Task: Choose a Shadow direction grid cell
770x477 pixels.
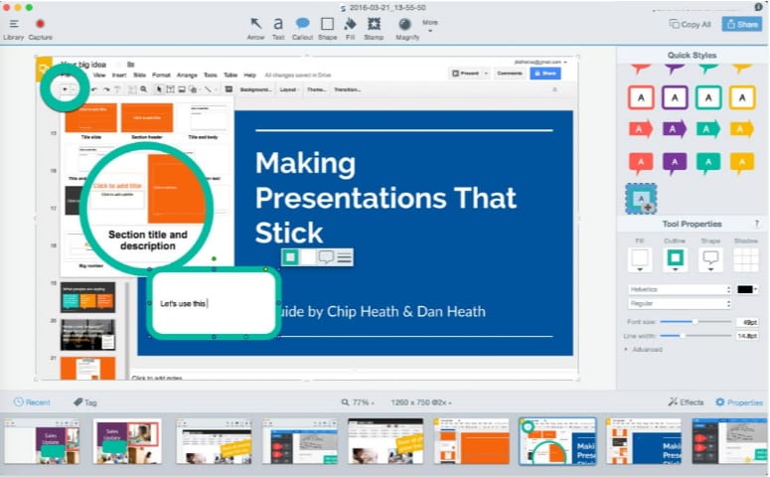Action: [746, 260]
